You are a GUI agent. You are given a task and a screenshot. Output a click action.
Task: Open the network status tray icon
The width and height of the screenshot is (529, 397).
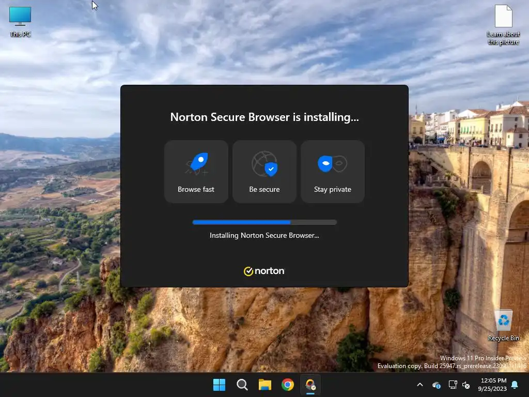453,385
